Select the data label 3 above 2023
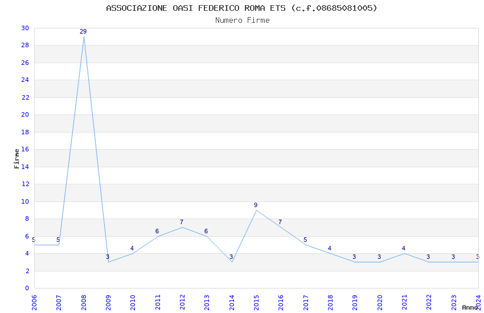The width and height of the screenshot is (484, 313). click(453, 257)
